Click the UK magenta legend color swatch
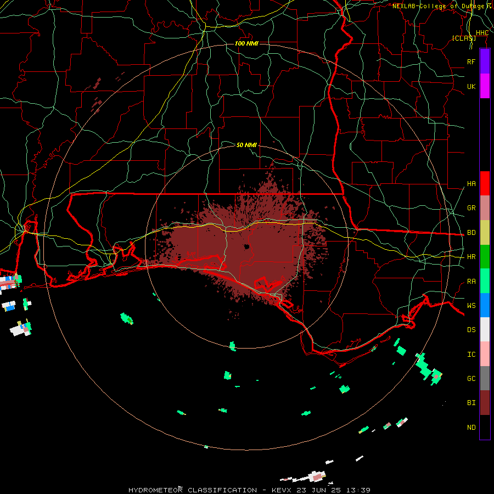 point(485,86)
